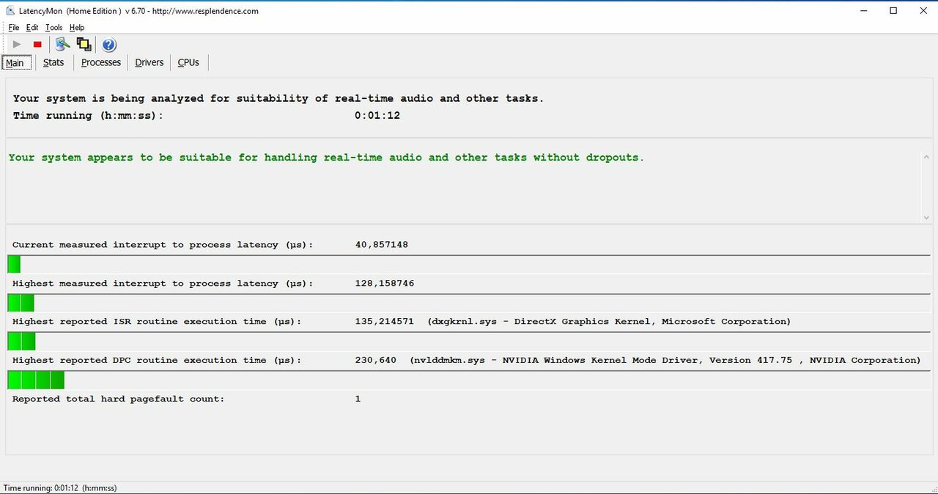Open the File menu
Image resolution: width=938 pixels, height=494 pixels.
click(x=14, y=28)
